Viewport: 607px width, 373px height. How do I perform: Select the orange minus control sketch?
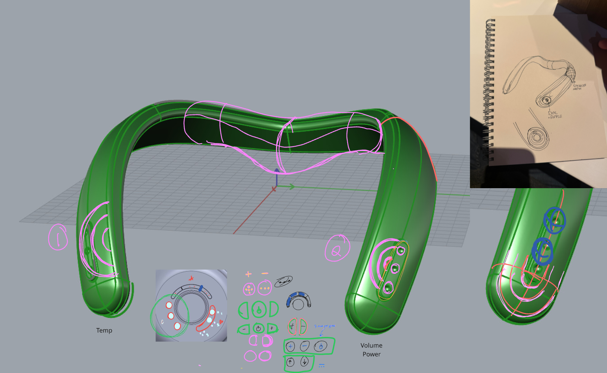pyautogui.click(x=264, y=273)
